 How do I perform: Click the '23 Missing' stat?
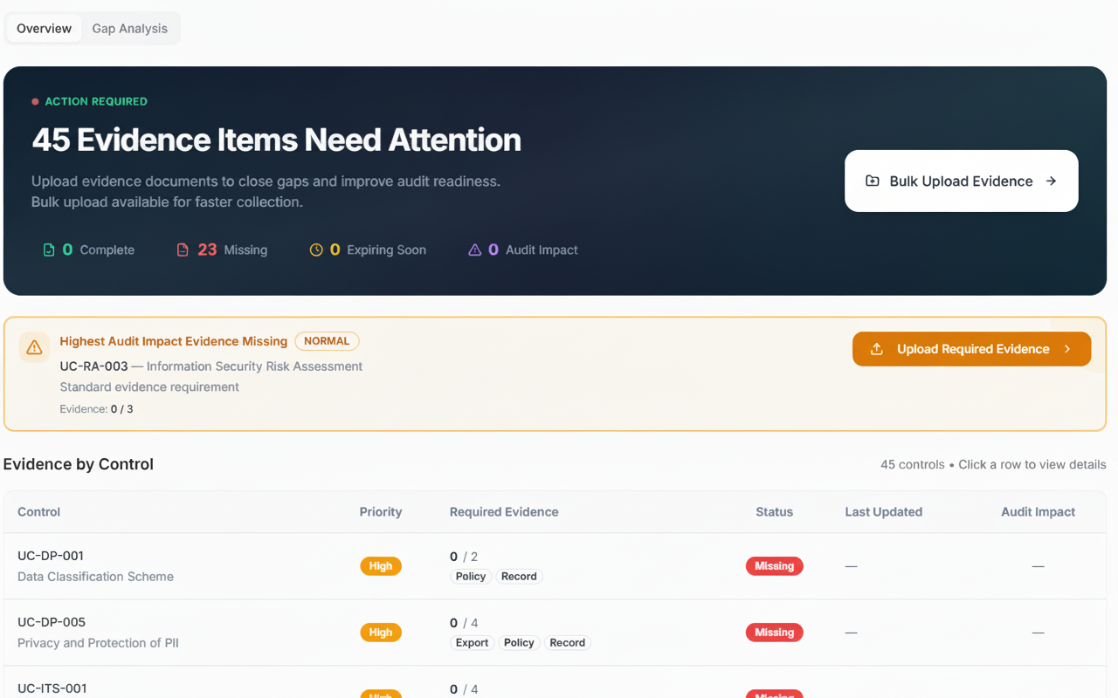coord(222,250)
